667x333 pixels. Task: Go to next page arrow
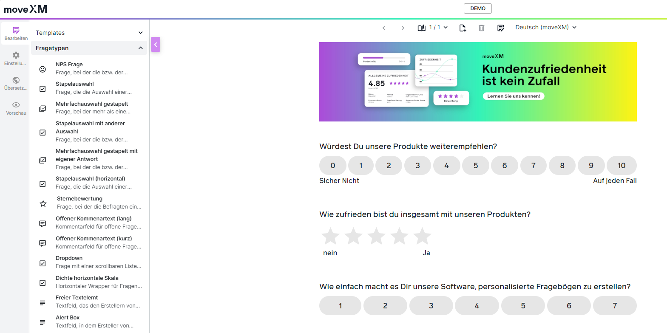pos(403,28)
